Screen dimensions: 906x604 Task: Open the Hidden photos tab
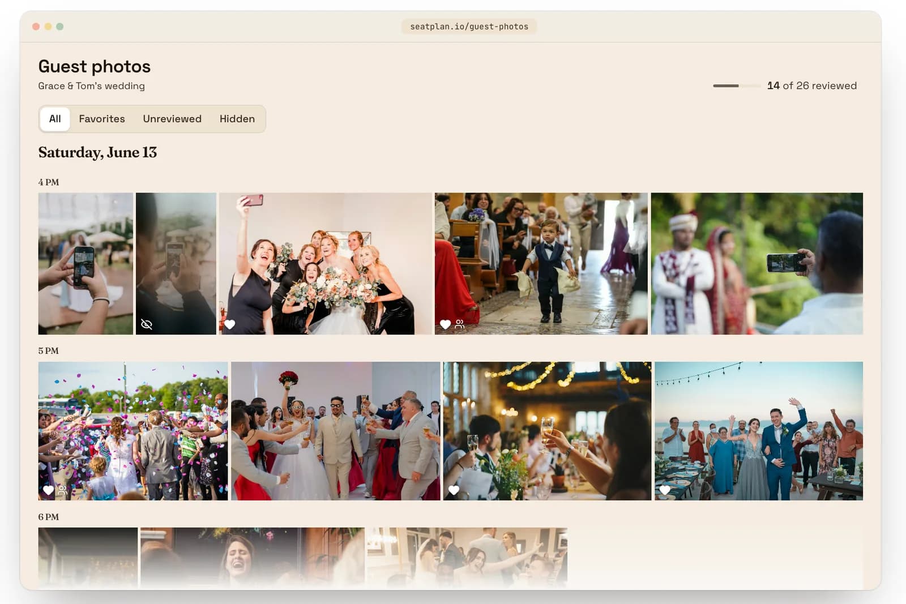pos(237,119)
